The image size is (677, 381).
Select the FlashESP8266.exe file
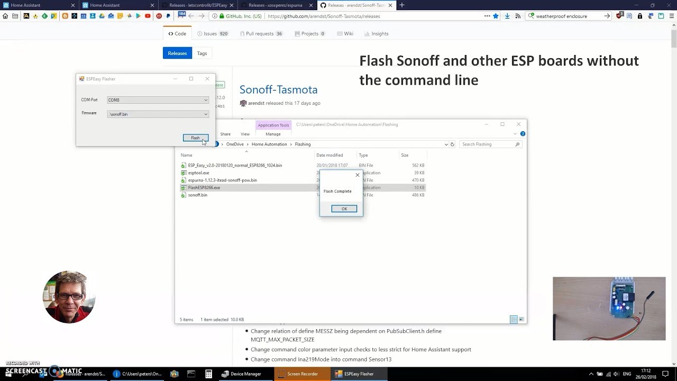[x=204, y=187]
